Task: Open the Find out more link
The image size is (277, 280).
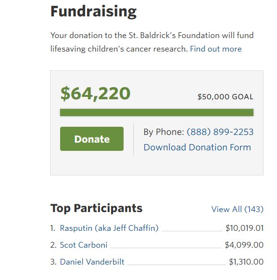Action: (216, 49)
